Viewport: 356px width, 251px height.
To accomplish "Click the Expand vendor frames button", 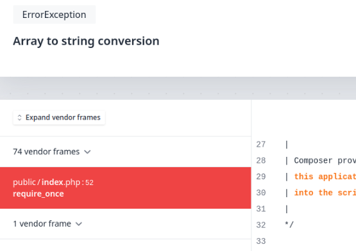I will pos(59,117).
